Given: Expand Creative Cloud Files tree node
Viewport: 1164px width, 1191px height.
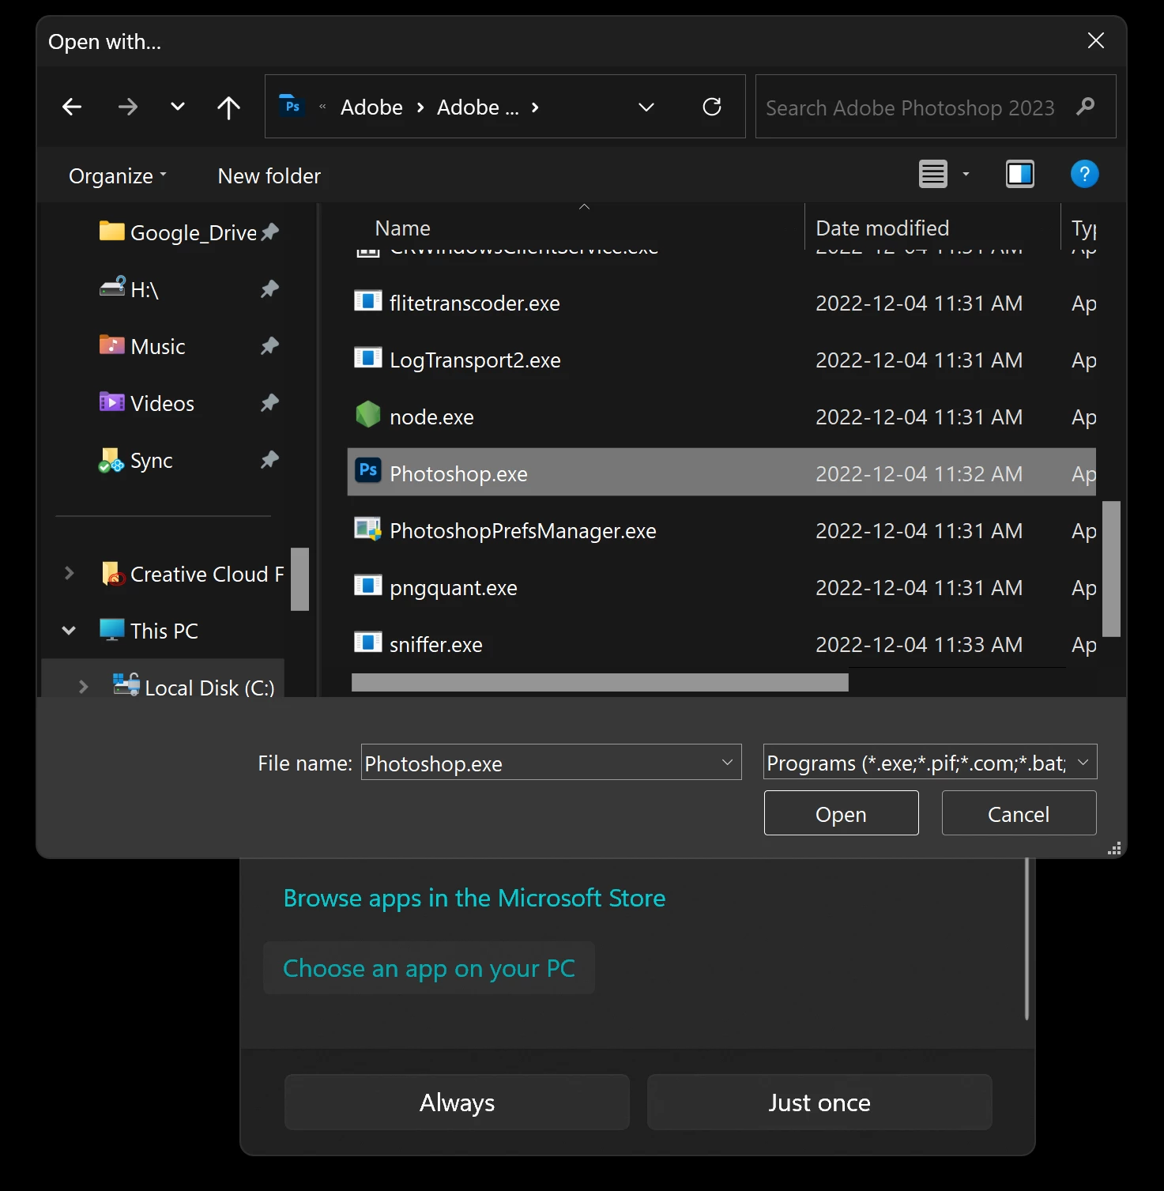Looking at the screenshot, I should [x=69, y=574].
